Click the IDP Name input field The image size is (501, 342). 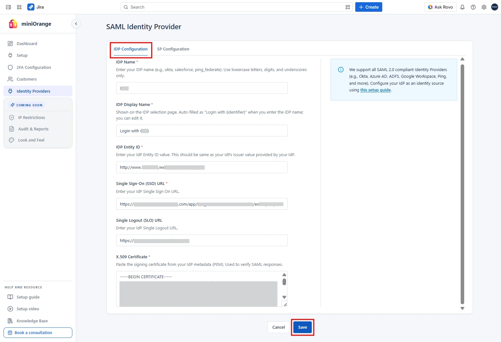click(202, 88)
